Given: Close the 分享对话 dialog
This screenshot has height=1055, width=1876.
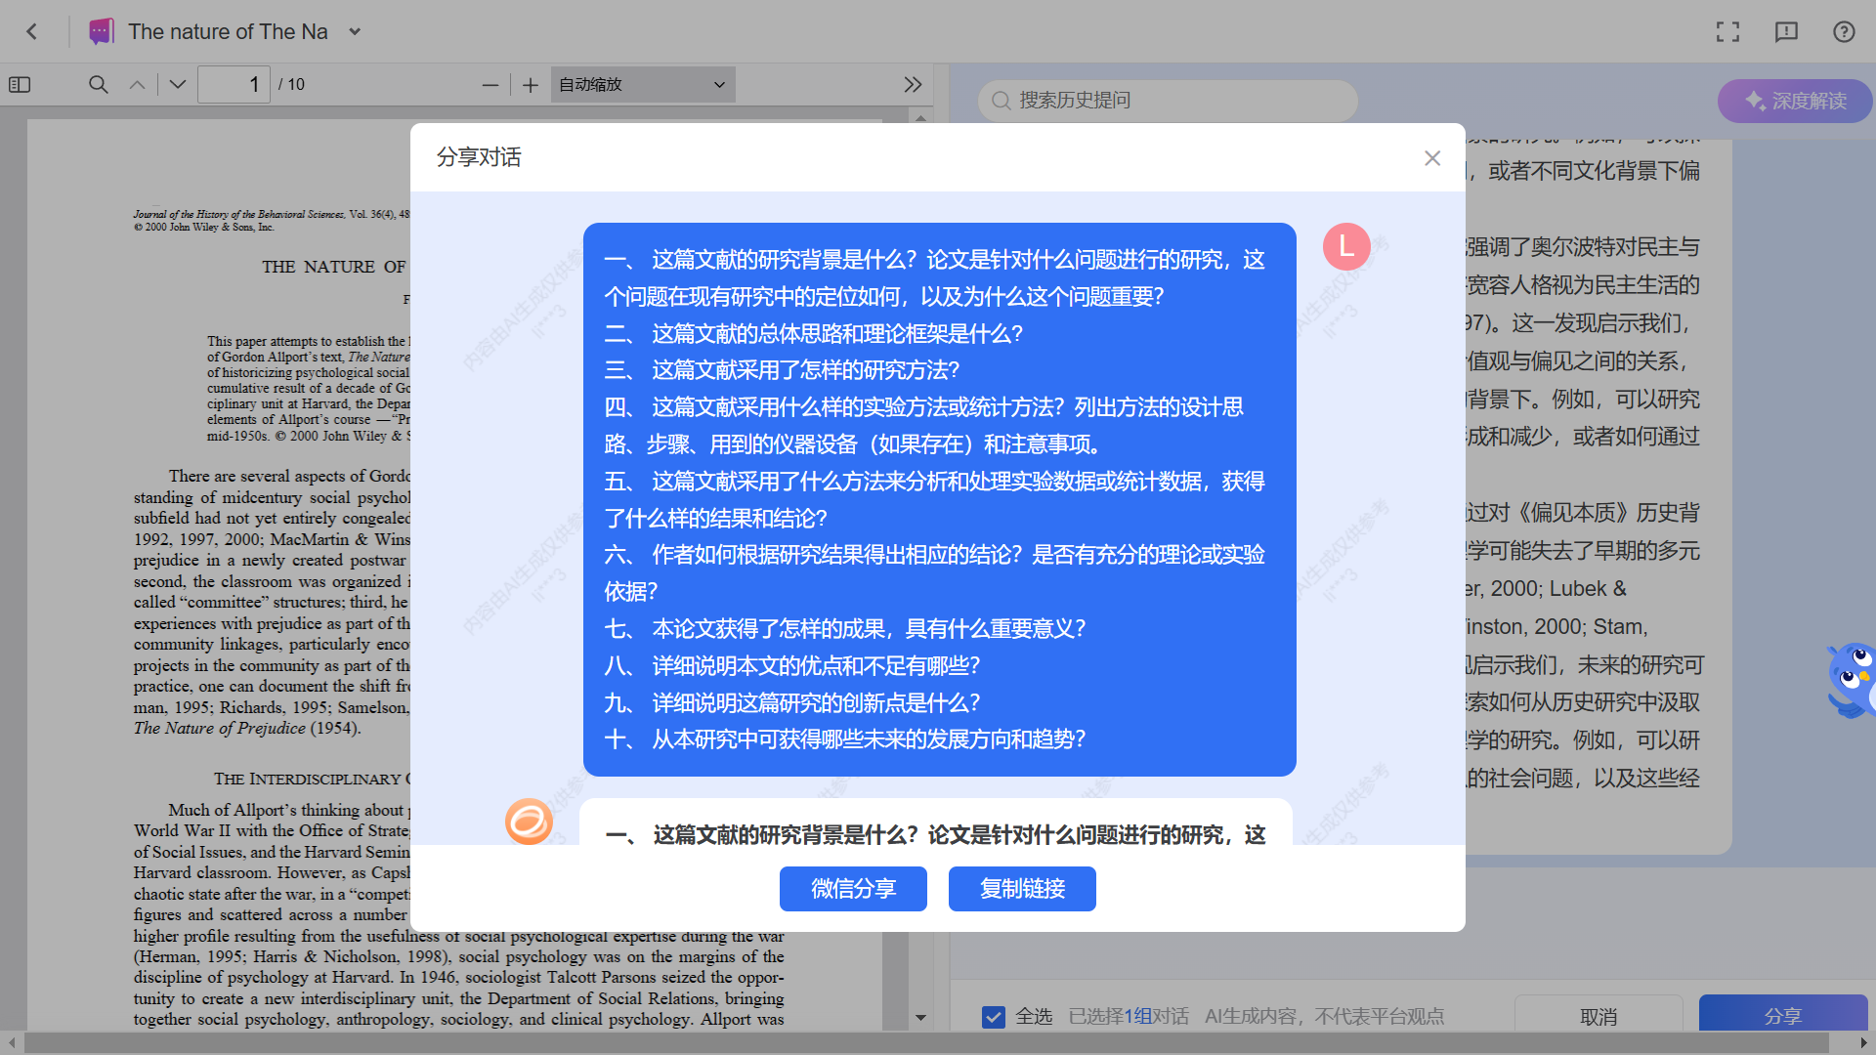Looking at the screenshot, I should 1432,157.
